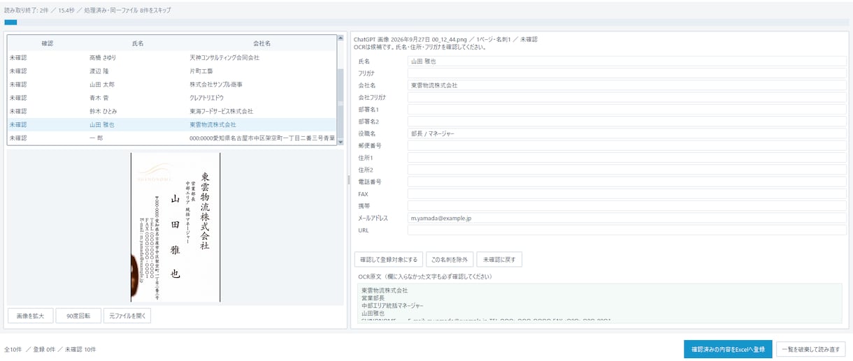This screenshot has height=361, width=853.
Task: Click the 氏名 column header in list
Action: (138, 43)
